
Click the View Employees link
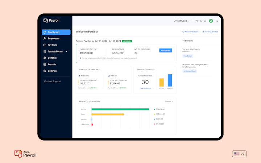pos(145,88)
